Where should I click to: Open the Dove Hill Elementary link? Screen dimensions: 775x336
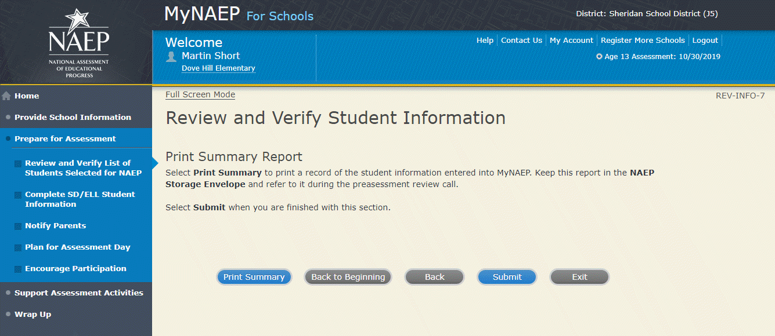[x=218, y=68]
